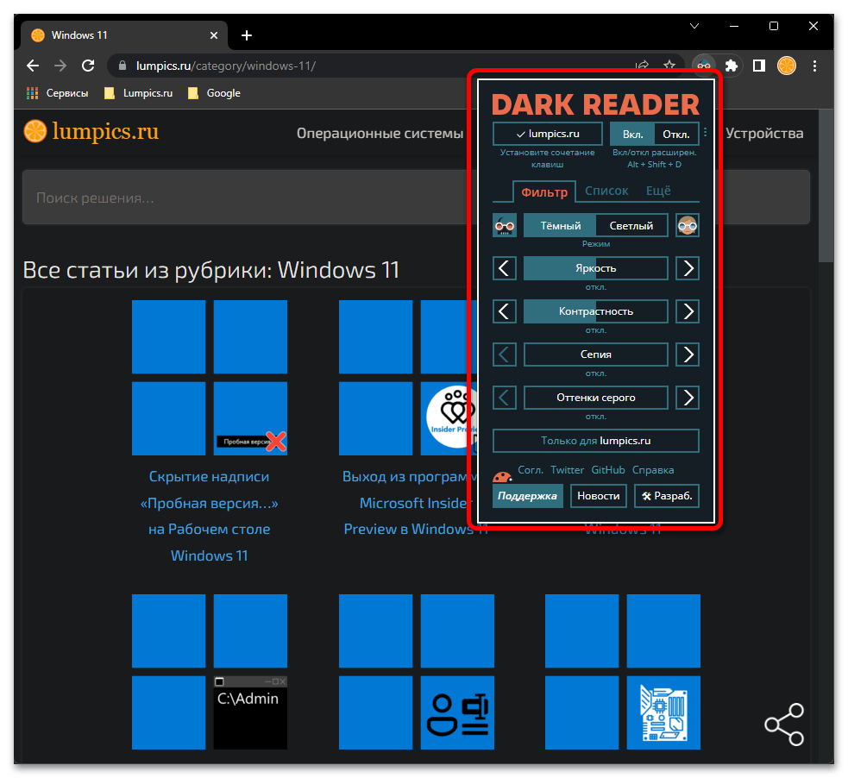Decrease Оттенки серого with left arrow
The image size is (848, 778).
click(504, 398)
